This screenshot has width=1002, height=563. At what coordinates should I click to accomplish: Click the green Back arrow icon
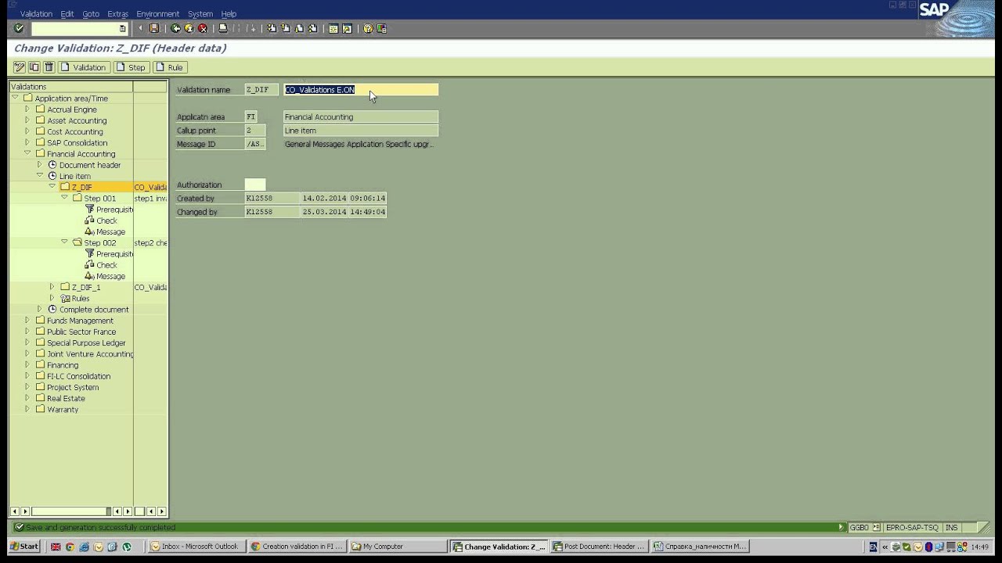pyautogui.click(x=175, y=28)
